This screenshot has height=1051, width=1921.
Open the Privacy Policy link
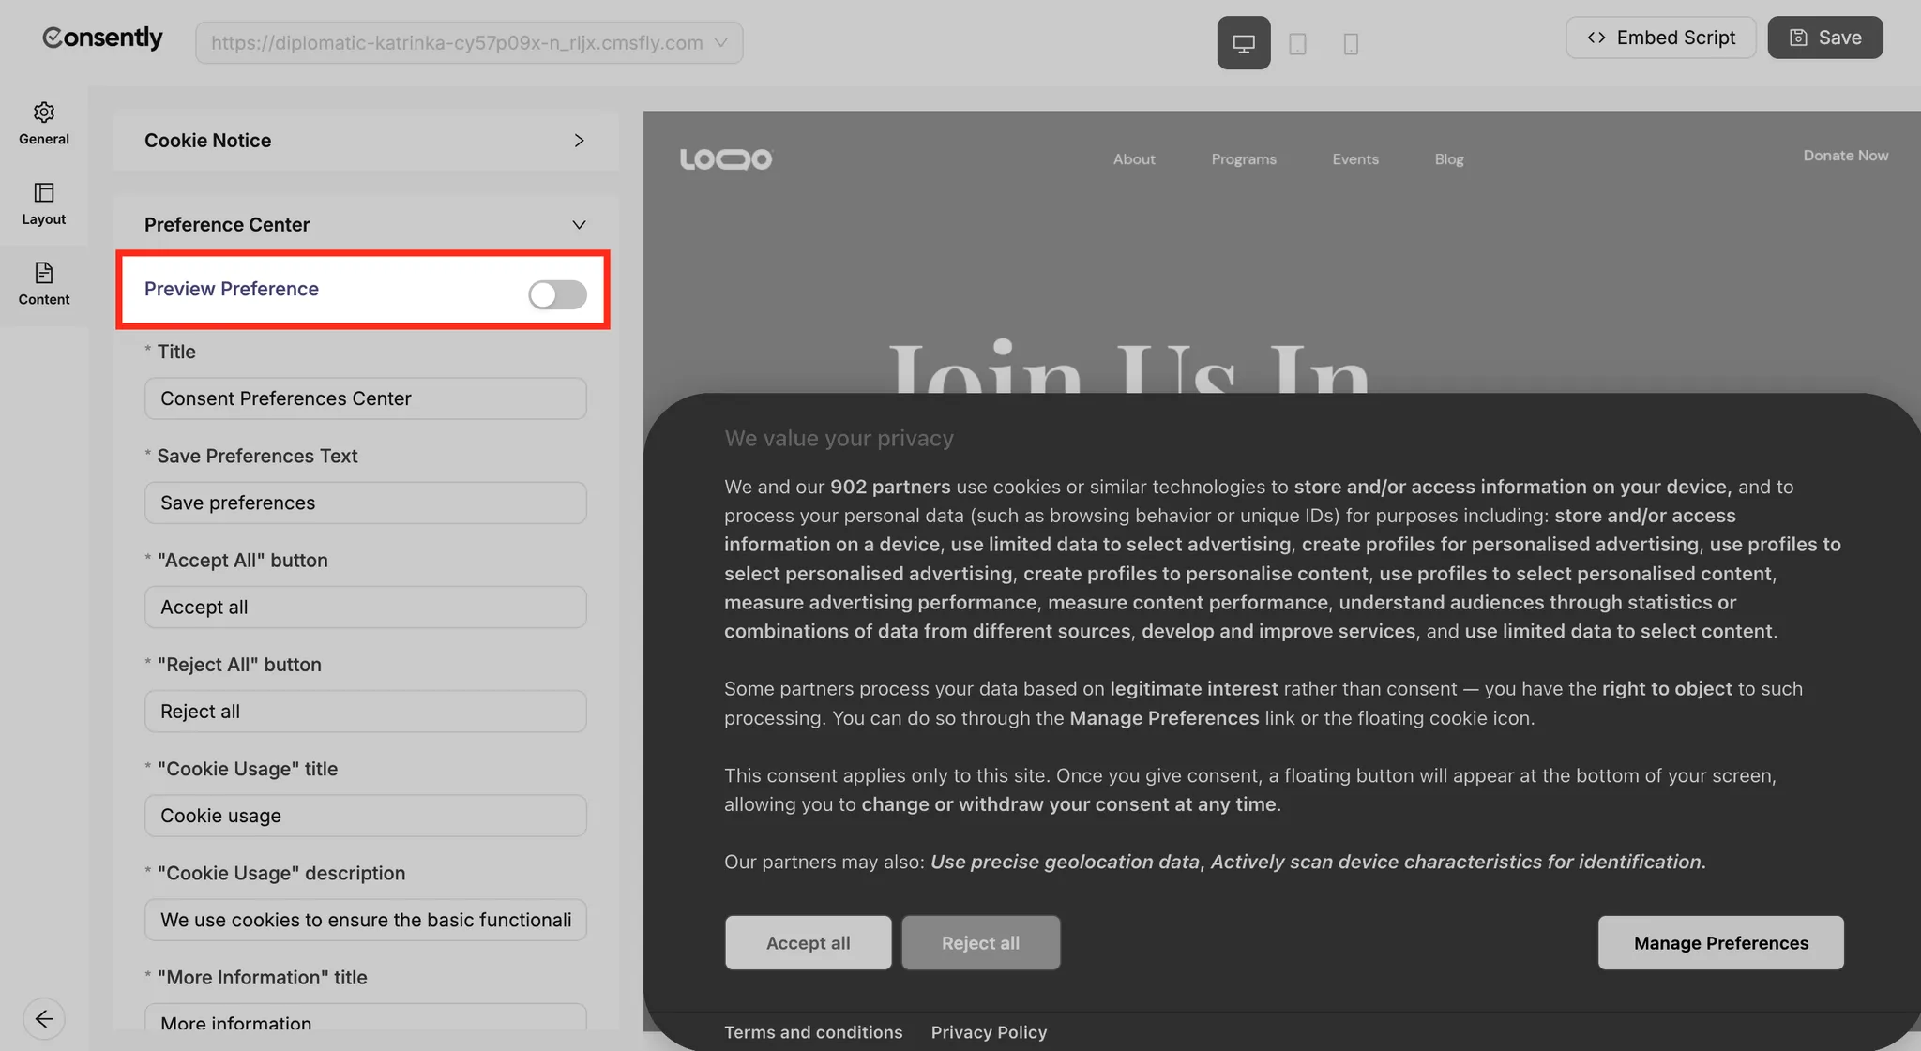pos(989,1032)
